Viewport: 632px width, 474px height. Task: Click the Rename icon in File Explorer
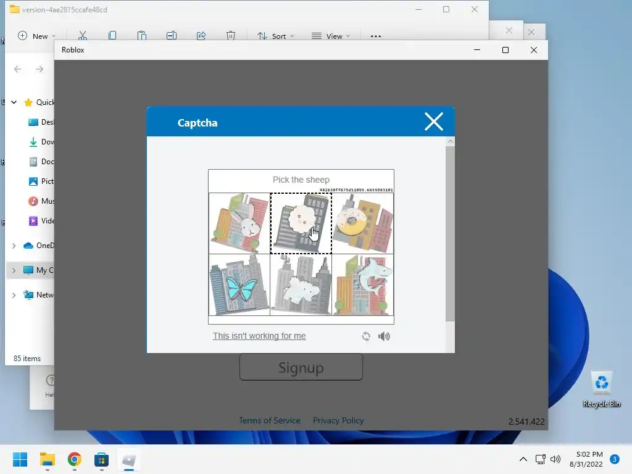[172, 36]
